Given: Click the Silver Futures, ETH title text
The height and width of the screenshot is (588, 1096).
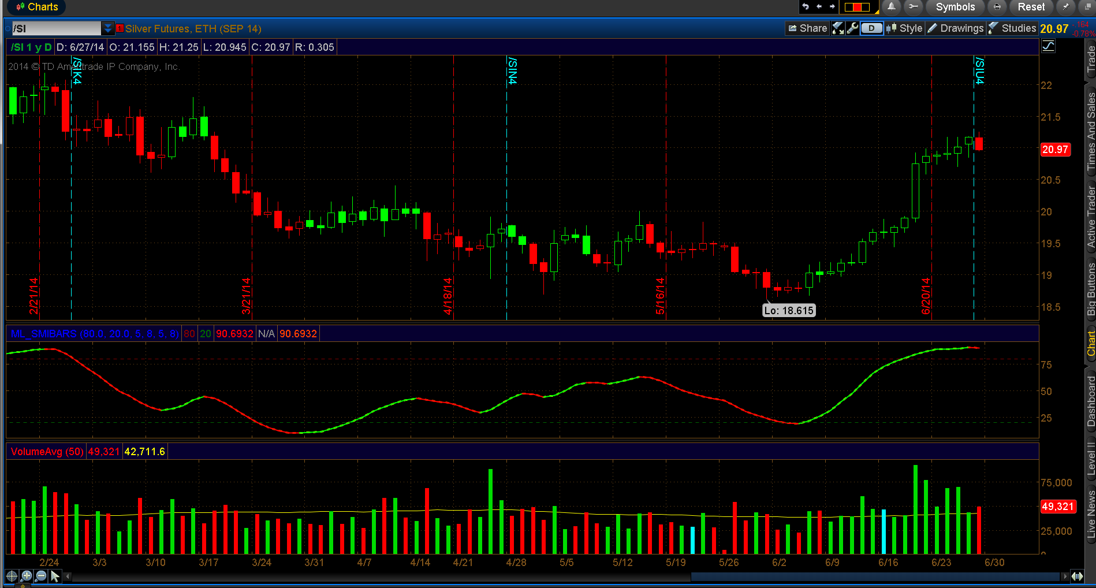Looking at the screenshot, I should click(x=193, y=29).
